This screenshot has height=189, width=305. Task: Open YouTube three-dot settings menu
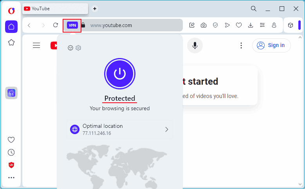241,45
